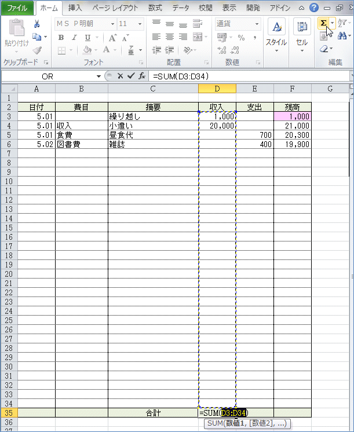Viewport: 354px width, 432px height.
Task: Switch to the 数式 tab
Action: [155, 8]
